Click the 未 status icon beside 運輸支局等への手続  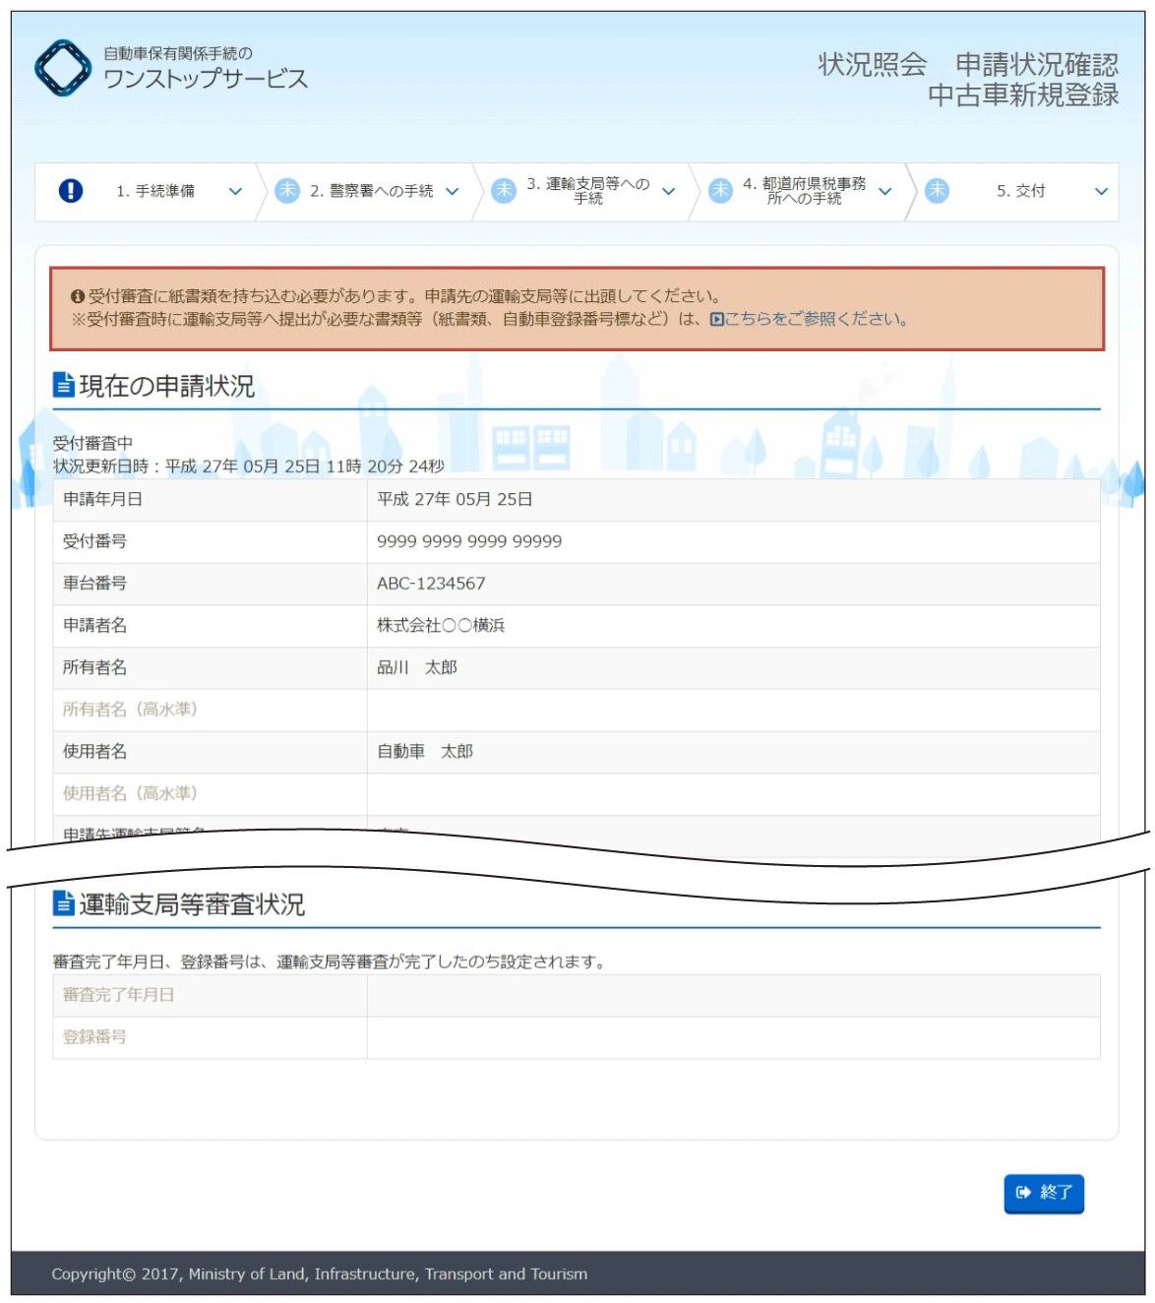(504, 191)
